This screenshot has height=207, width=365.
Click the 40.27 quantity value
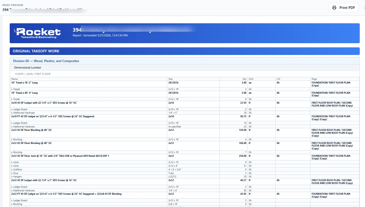point(243,180)
